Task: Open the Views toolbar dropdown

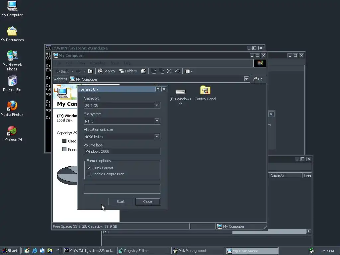Action: (188, 71)
